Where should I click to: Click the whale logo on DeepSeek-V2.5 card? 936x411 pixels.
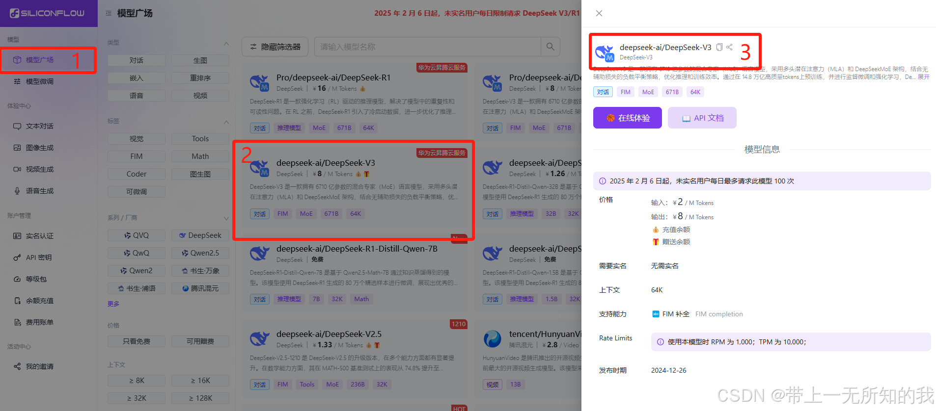260,339
